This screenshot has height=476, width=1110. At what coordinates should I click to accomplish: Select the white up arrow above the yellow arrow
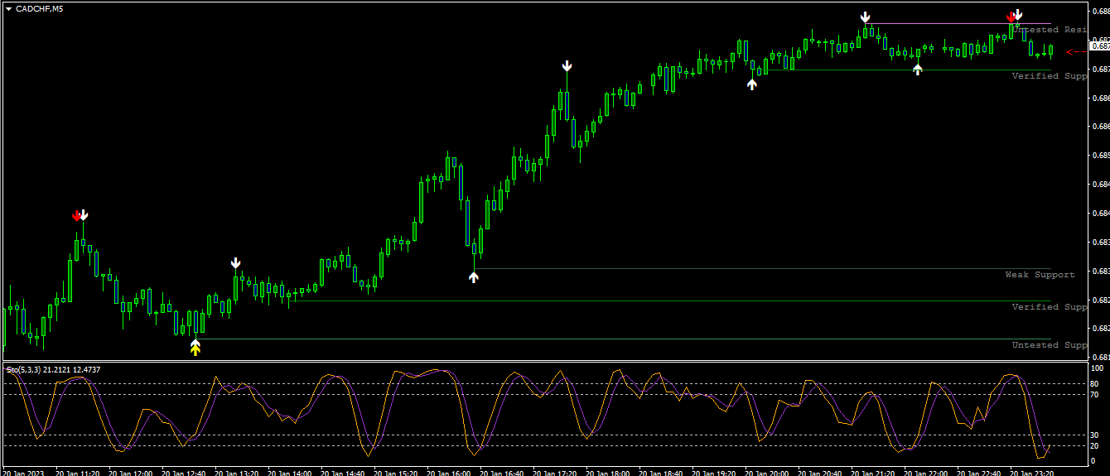(x=195, y=343)
